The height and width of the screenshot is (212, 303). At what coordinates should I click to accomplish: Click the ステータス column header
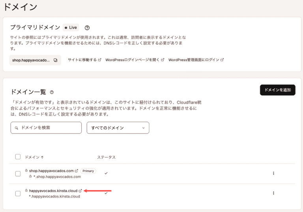click(106, 157)
